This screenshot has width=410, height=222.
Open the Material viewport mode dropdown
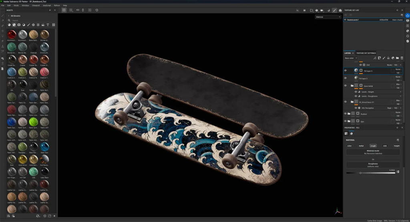pos(328,17)
